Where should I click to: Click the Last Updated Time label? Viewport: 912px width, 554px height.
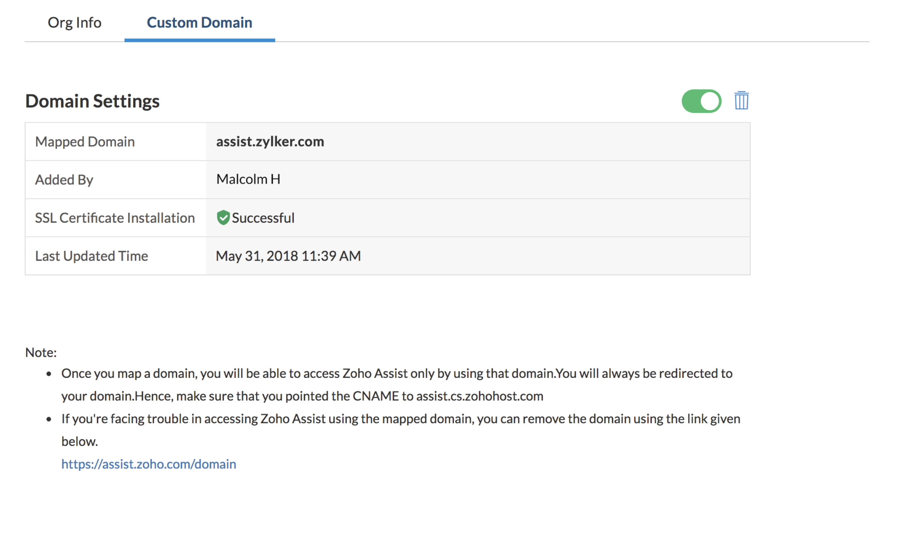(x=92, y=256)
